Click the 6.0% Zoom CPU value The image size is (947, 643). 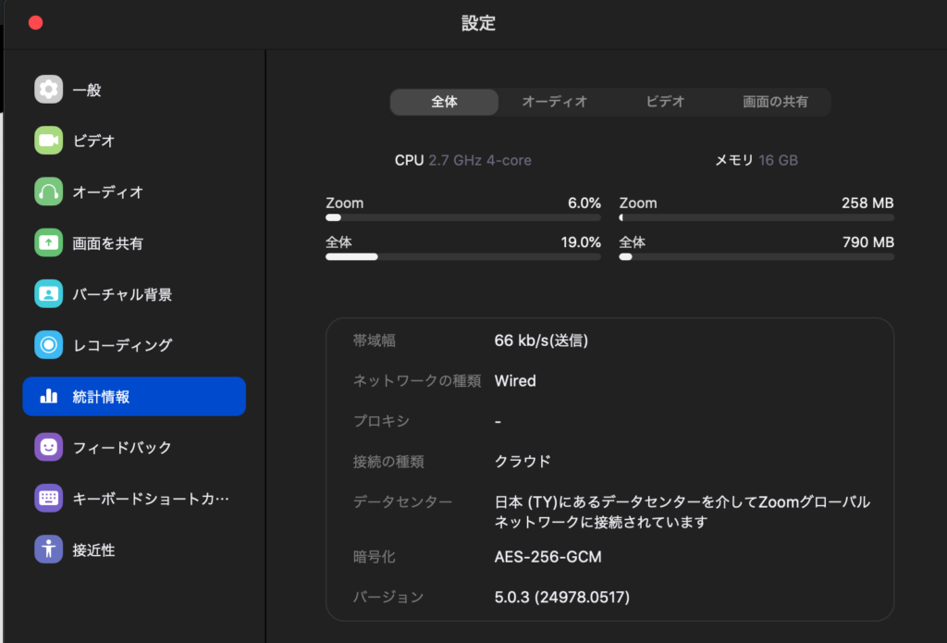584,203
